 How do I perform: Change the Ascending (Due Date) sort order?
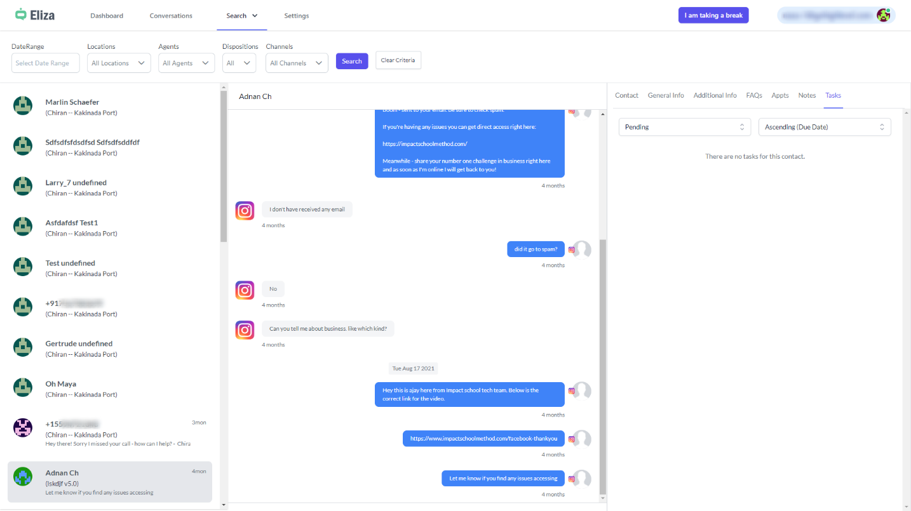click(825, 127)
